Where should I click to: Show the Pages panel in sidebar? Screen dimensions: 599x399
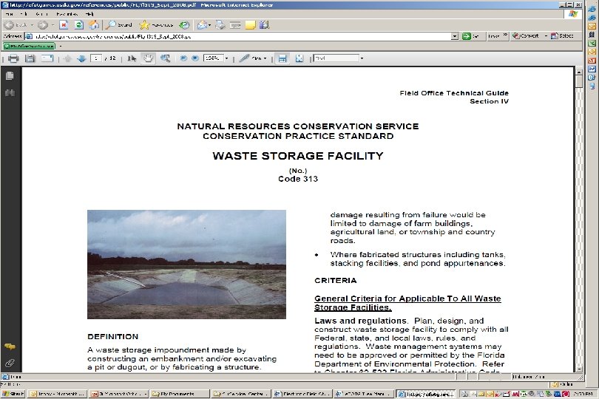point(10,75)
